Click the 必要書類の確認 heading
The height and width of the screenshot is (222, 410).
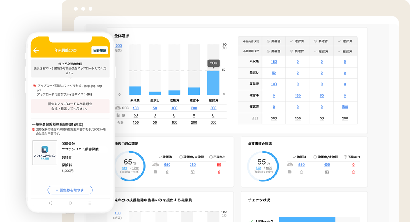[x=260, y=144]
